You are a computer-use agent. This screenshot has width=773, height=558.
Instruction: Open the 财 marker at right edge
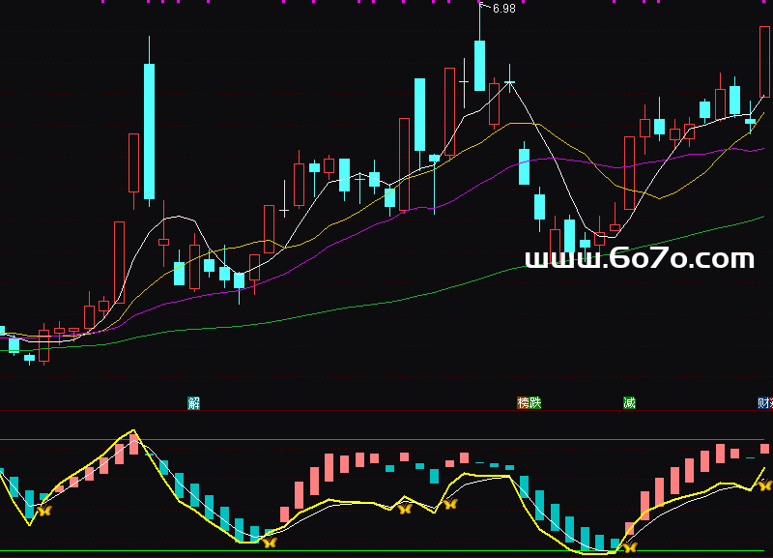[763, 403]
